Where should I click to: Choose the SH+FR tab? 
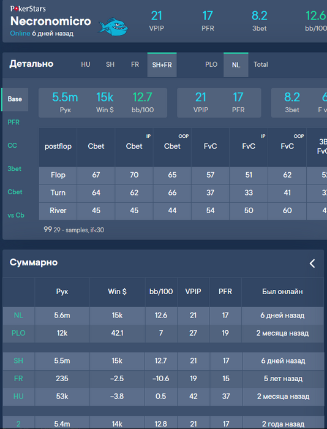pyautogui.click(x=162, y=65)
